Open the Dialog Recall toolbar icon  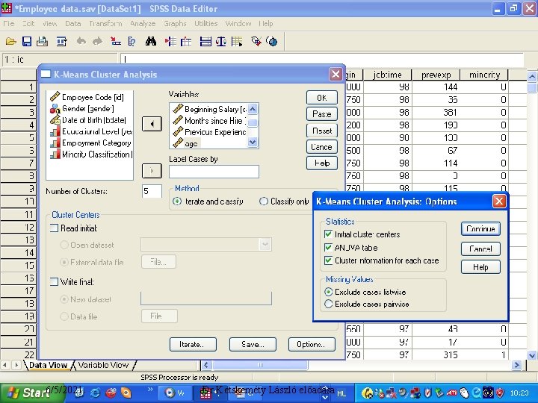click(x=61, y=42)
